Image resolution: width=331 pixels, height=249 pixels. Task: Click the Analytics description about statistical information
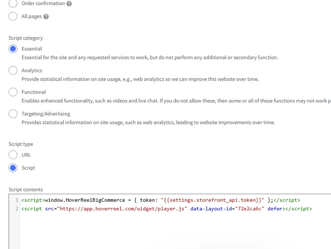point(140,79)
